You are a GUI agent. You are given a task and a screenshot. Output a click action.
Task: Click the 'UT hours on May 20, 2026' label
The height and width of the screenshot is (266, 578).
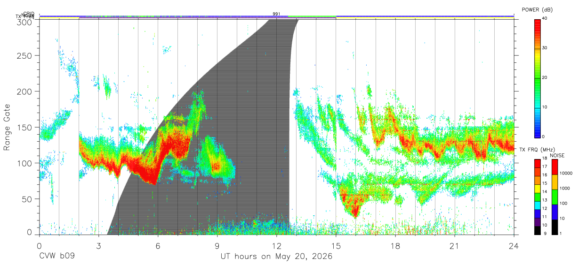[x=277, y=257]
